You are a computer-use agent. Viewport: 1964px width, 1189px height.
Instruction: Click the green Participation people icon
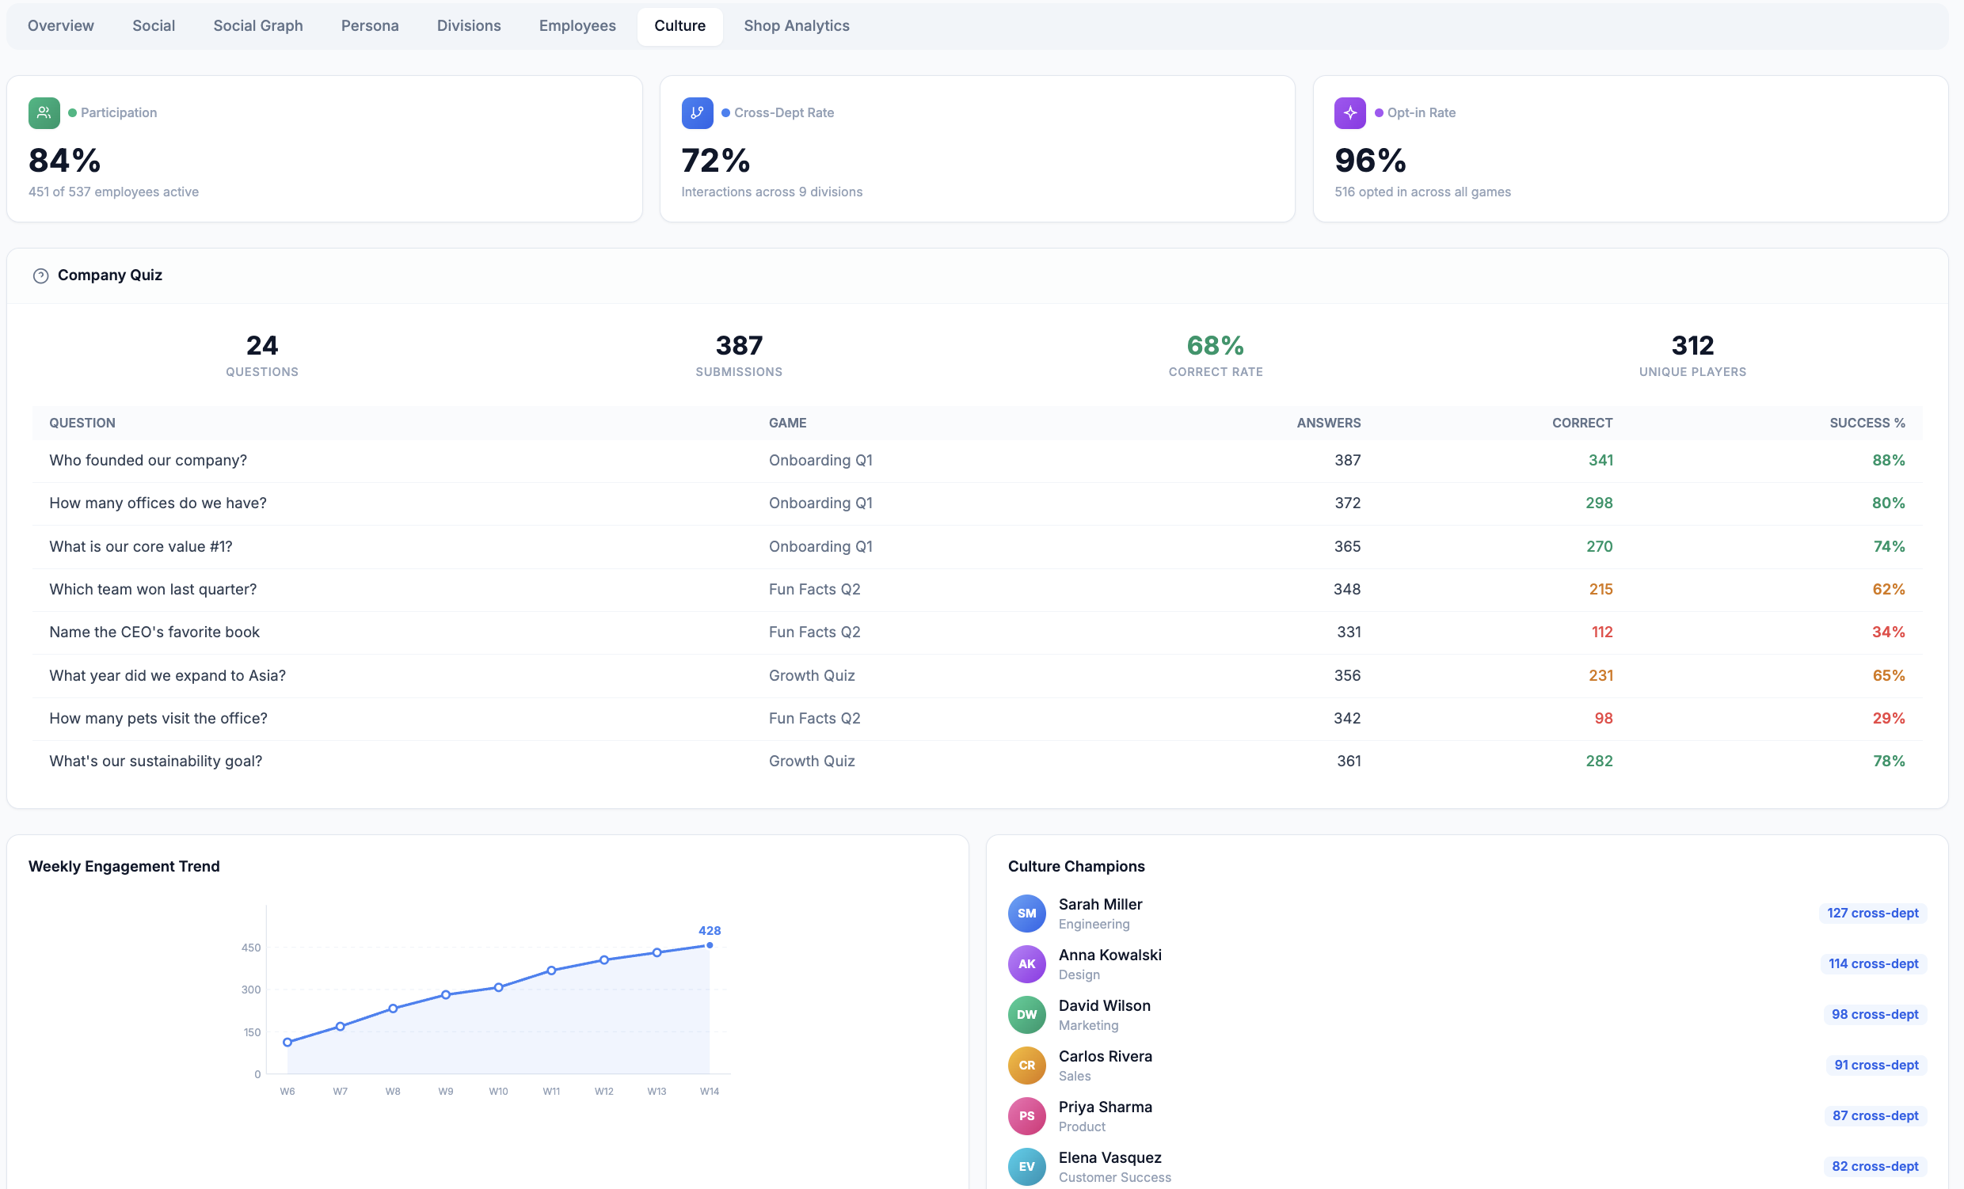44,112
